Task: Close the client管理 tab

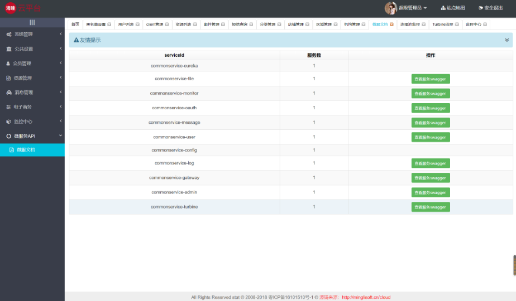Action: pyautogui.click(x=167, y=25)
